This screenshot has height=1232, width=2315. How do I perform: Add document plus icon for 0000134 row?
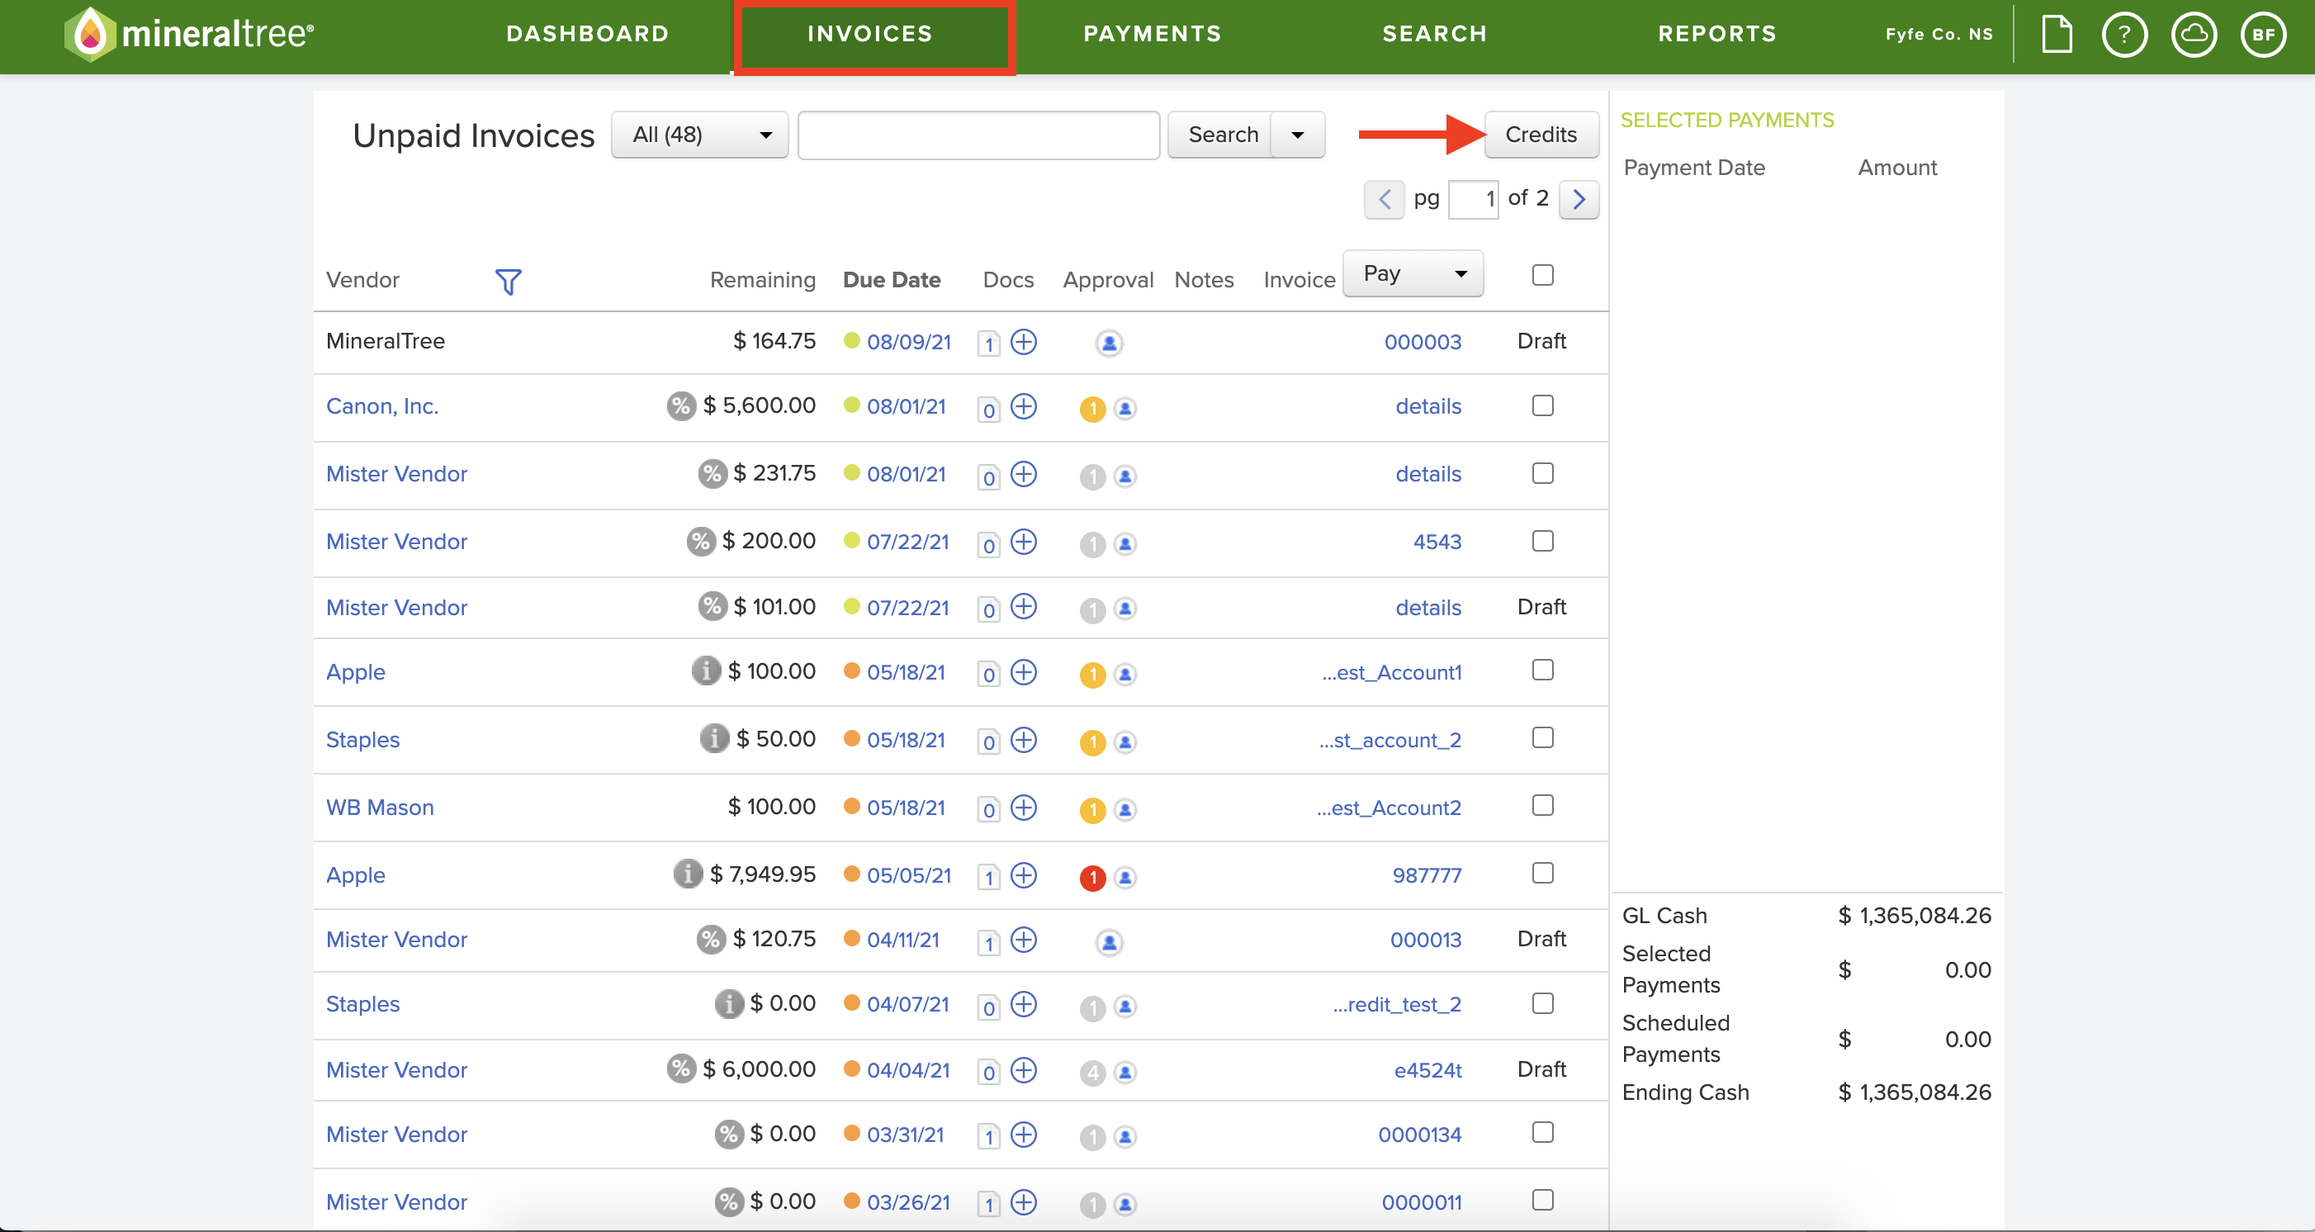coord(1024,1134)
